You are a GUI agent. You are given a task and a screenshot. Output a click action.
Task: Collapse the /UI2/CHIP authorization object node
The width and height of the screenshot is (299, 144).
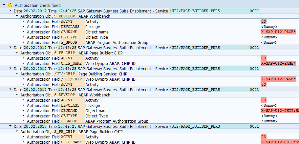17,74
